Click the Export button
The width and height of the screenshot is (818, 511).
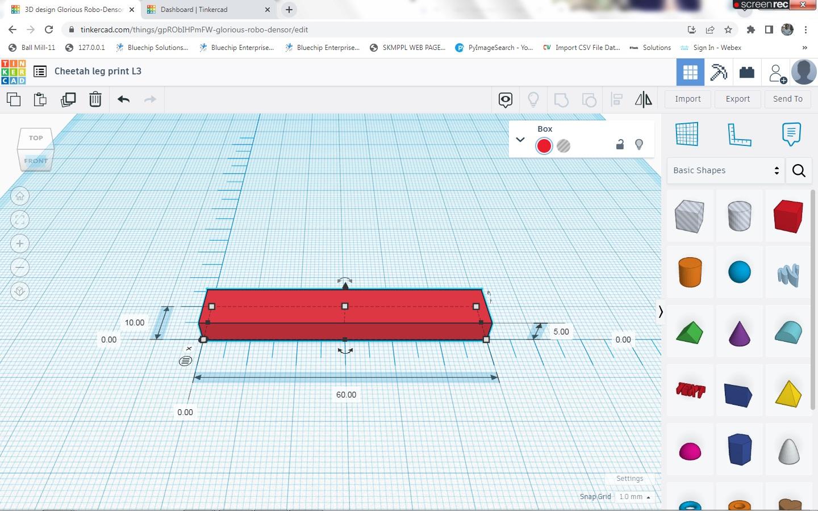[x=738, y=99]
